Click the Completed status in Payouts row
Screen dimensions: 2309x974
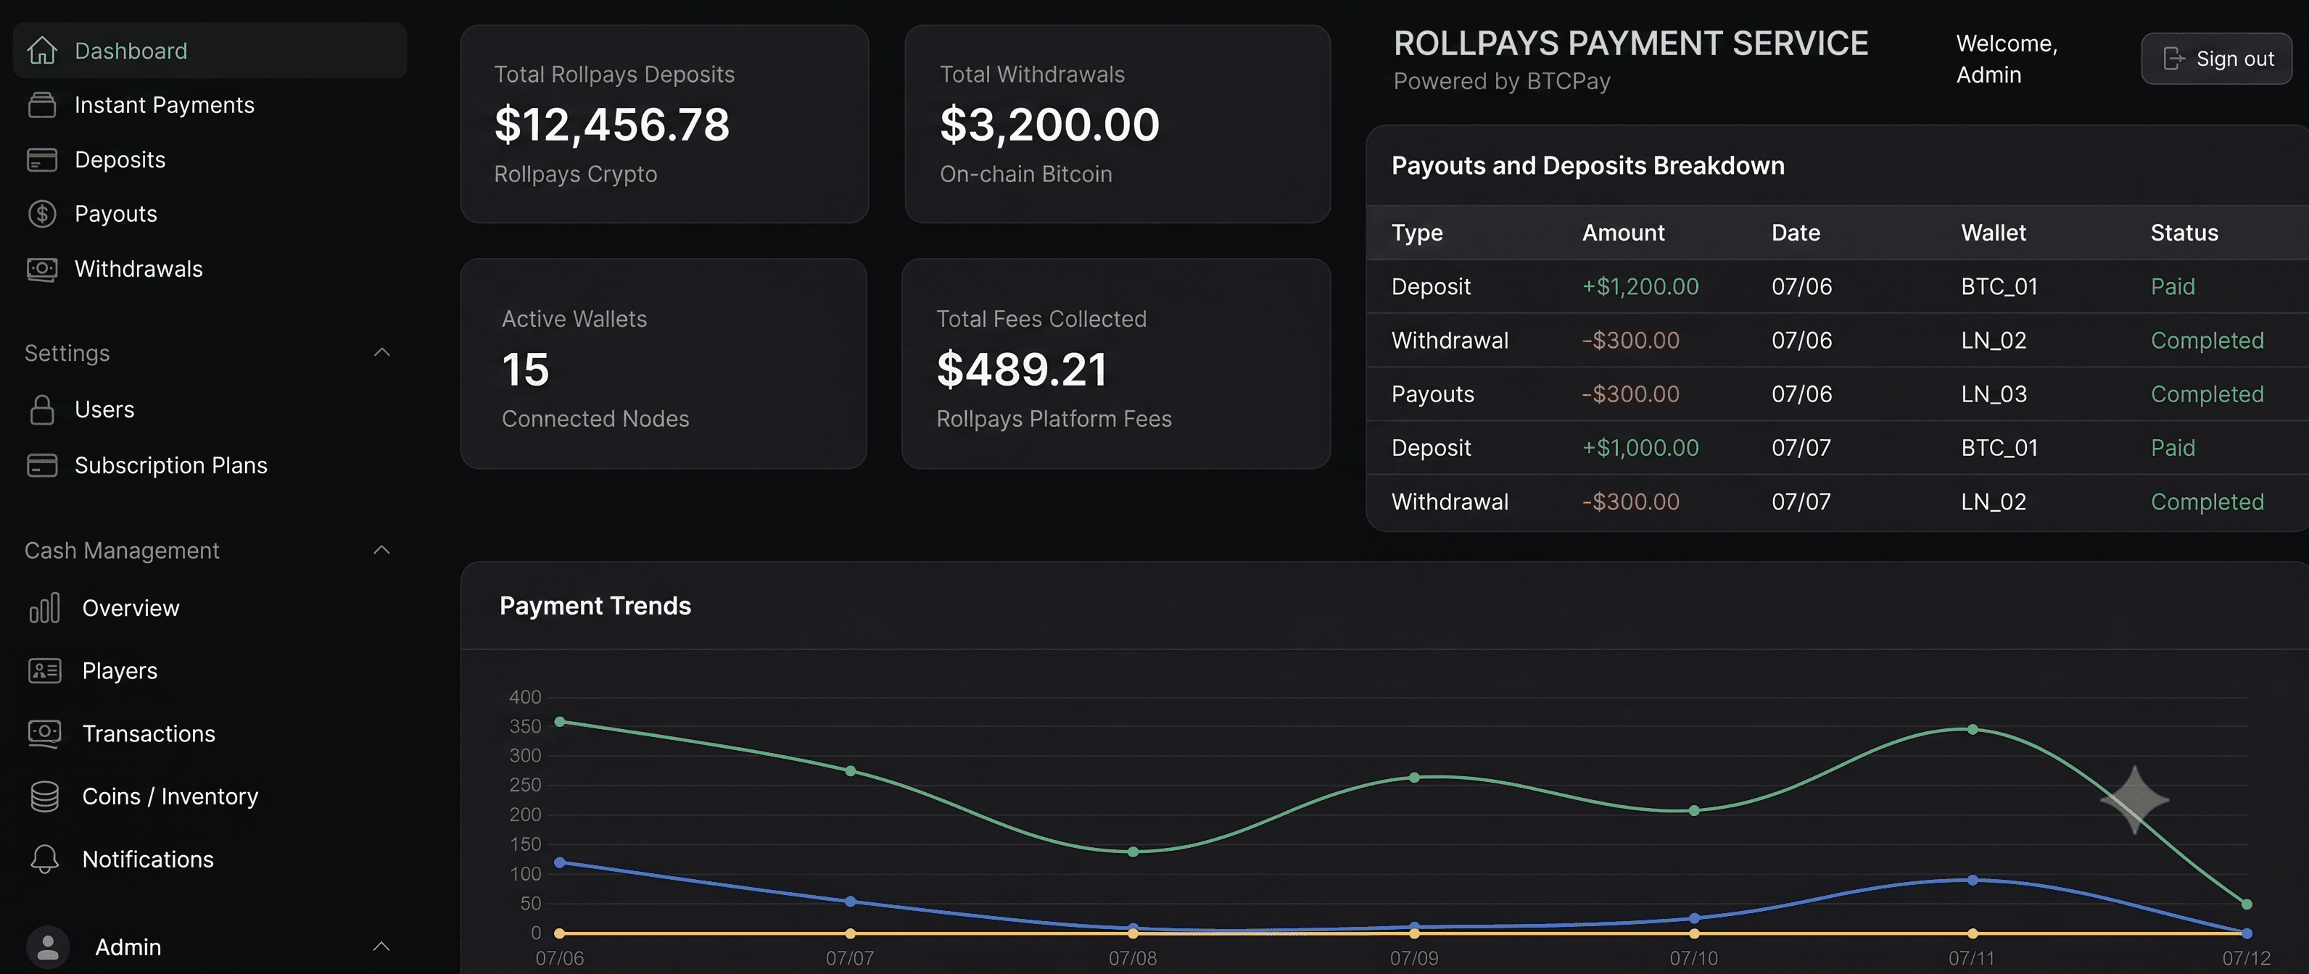click(x=2207, y=394)
